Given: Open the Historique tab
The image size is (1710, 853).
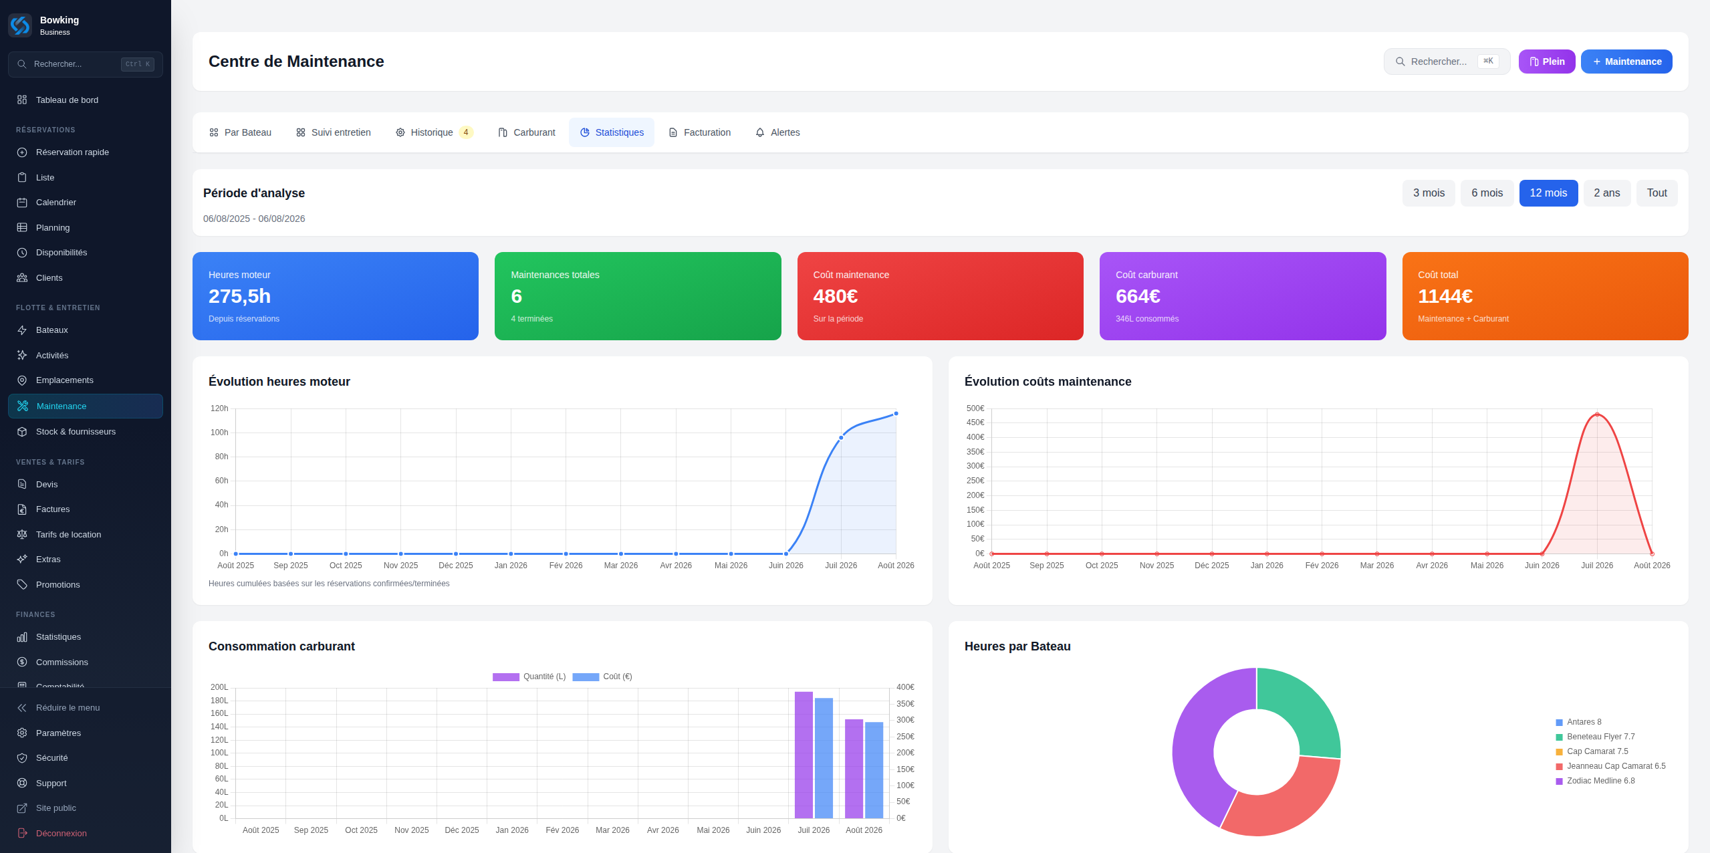Looking at the screenshot, I should point(434,132).
